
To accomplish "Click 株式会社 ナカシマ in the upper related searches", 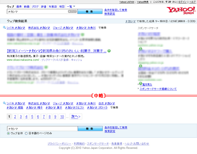I will 39,28.
